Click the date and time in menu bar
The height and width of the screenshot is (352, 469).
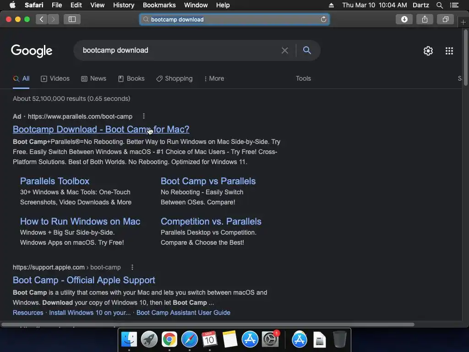tap(375, 5)
